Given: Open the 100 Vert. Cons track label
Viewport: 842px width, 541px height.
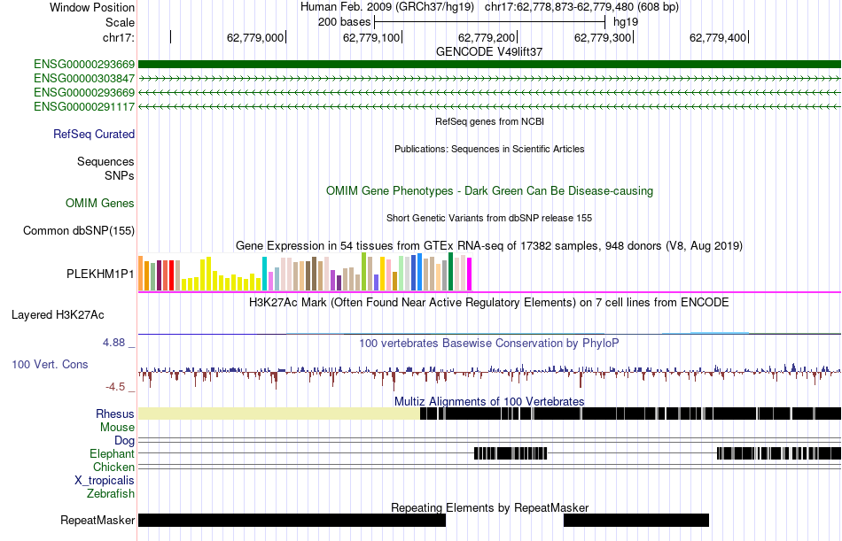Looking at the screenshot, I should (x=50, y=365).
